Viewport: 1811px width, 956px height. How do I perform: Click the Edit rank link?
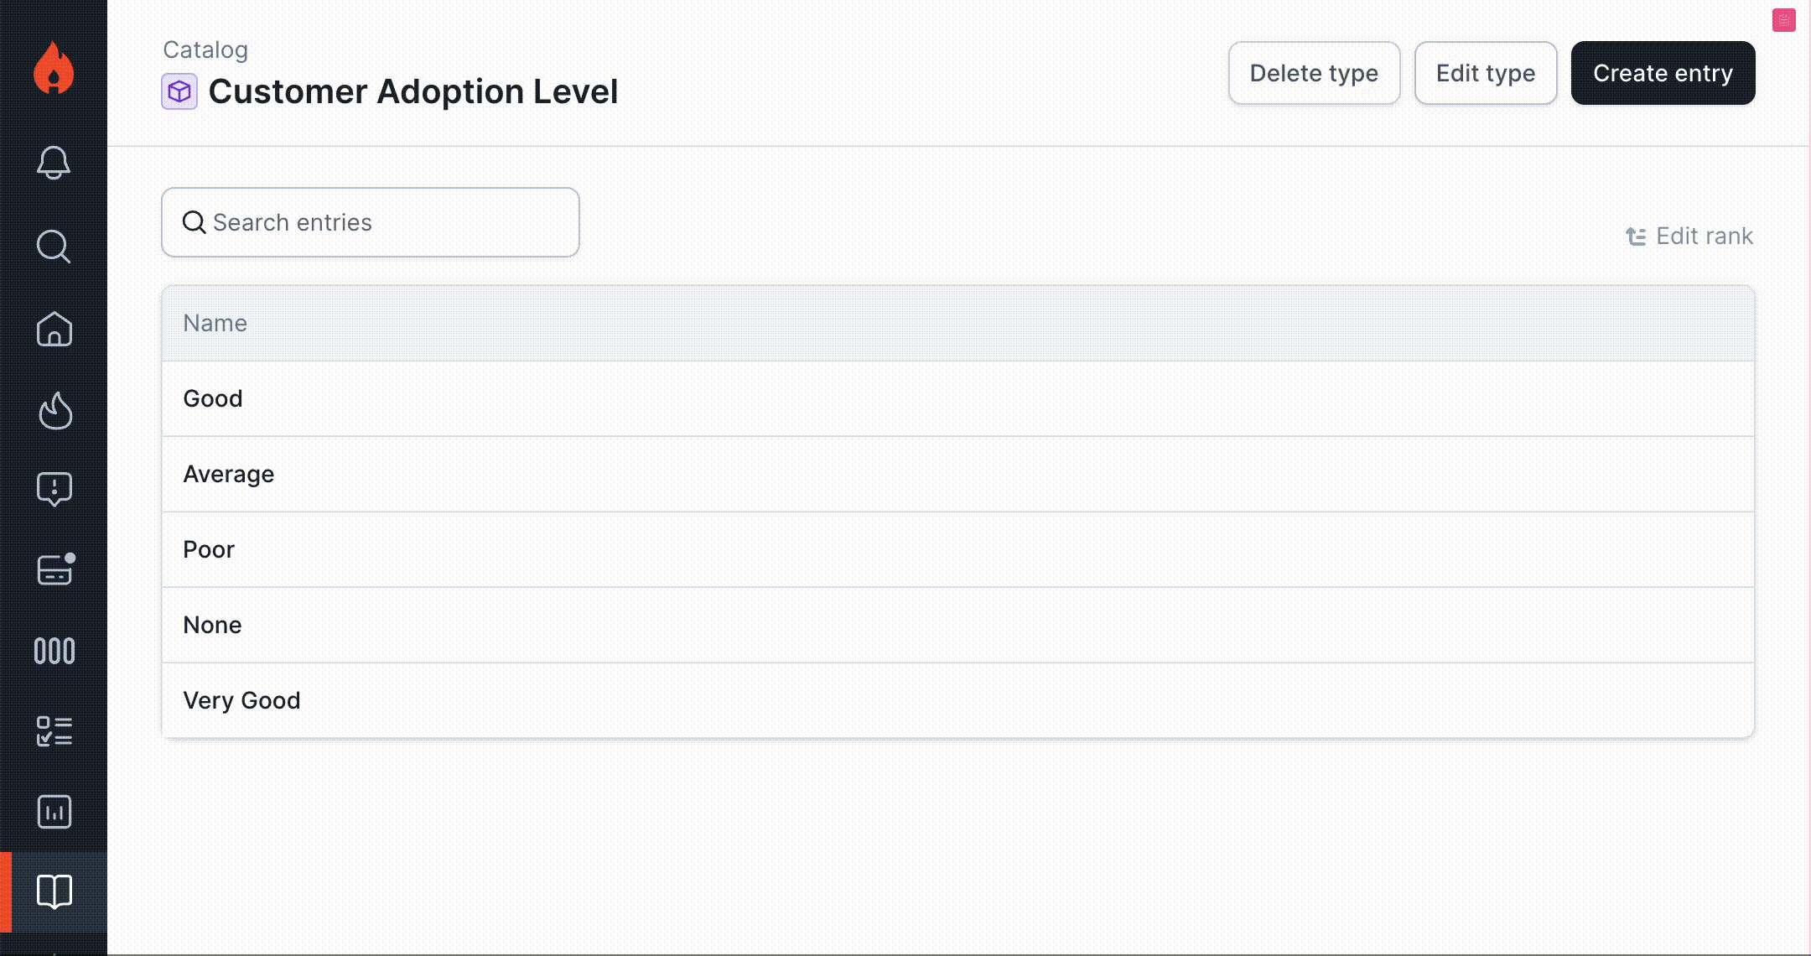click(x=1689, y=236)
